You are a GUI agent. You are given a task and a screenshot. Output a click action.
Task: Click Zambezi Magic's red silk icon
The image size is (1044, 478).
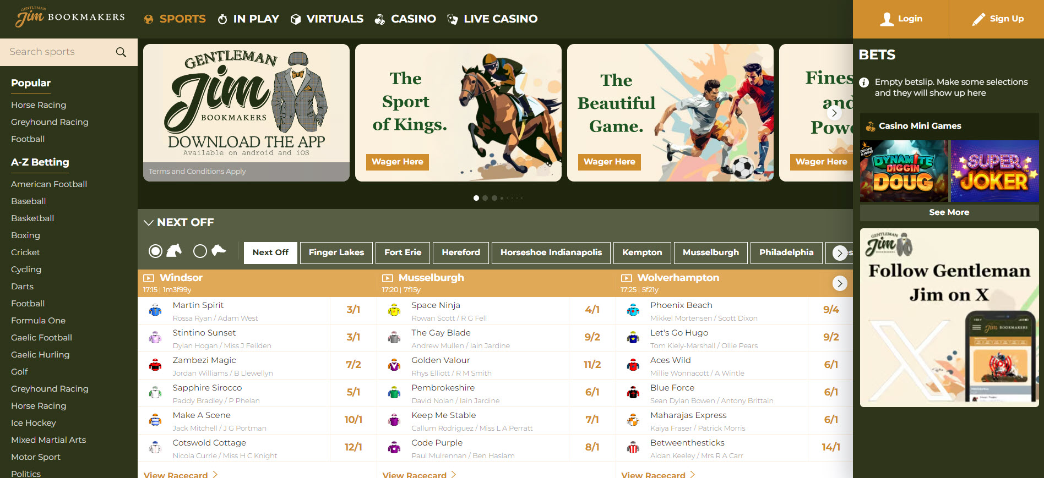tap(155, 365)
